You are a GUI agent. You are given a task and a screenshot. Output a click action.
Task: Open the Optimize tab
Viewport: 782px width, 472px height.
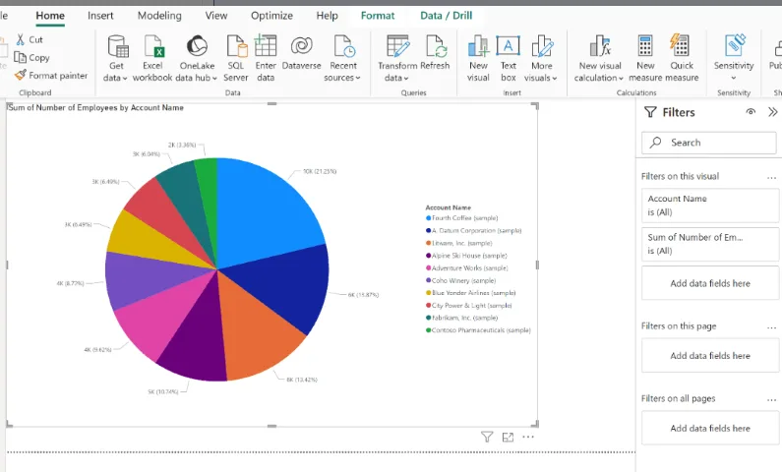click(x=271, y=16)
